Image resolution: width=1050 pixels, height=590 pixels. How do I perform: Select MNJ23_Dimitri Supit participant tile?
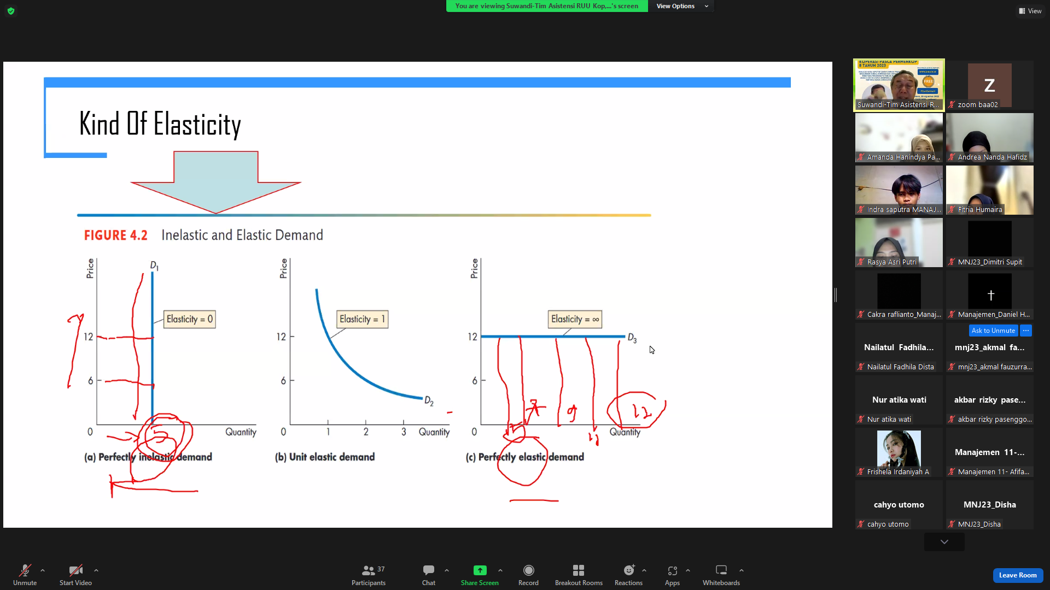pyautogui.click(x=990, y=243)
